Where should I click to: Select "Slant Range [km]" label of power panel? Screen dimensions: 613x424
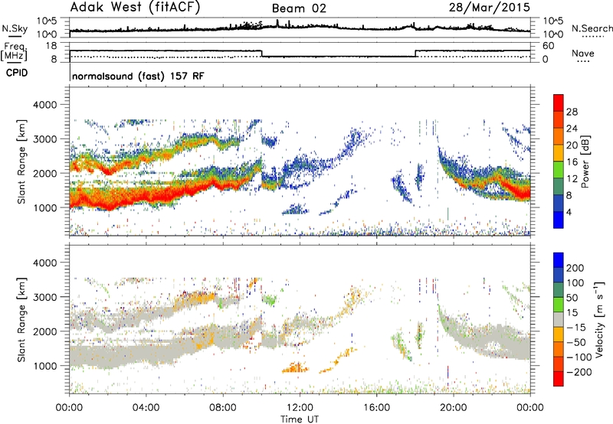click(21, 161)
